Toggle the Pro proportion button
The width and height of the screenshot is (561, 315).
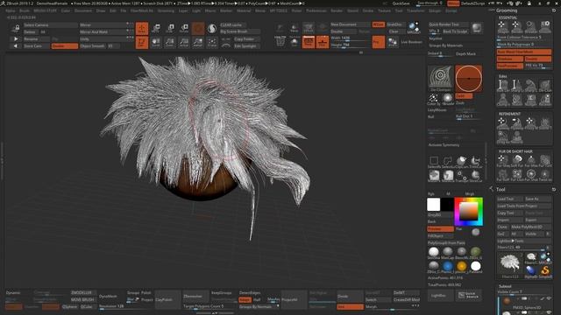coord(378,42)
